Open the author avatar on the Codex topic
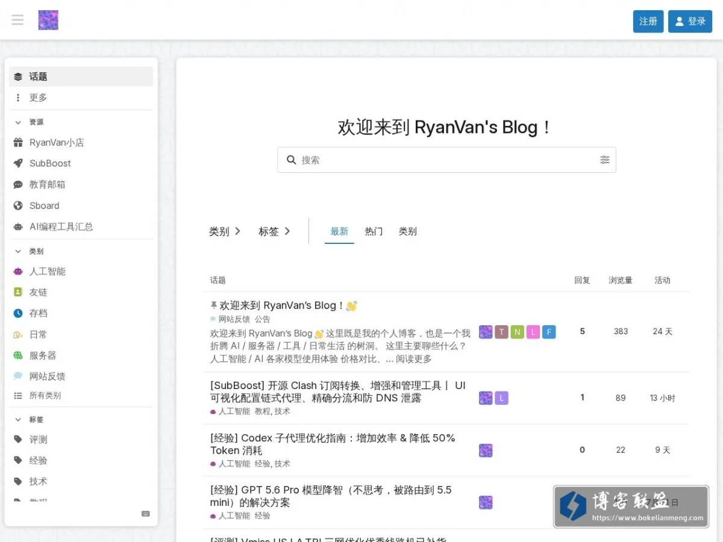Image resolution: width=723 pixels, height=542 pixels. [486, 450]
